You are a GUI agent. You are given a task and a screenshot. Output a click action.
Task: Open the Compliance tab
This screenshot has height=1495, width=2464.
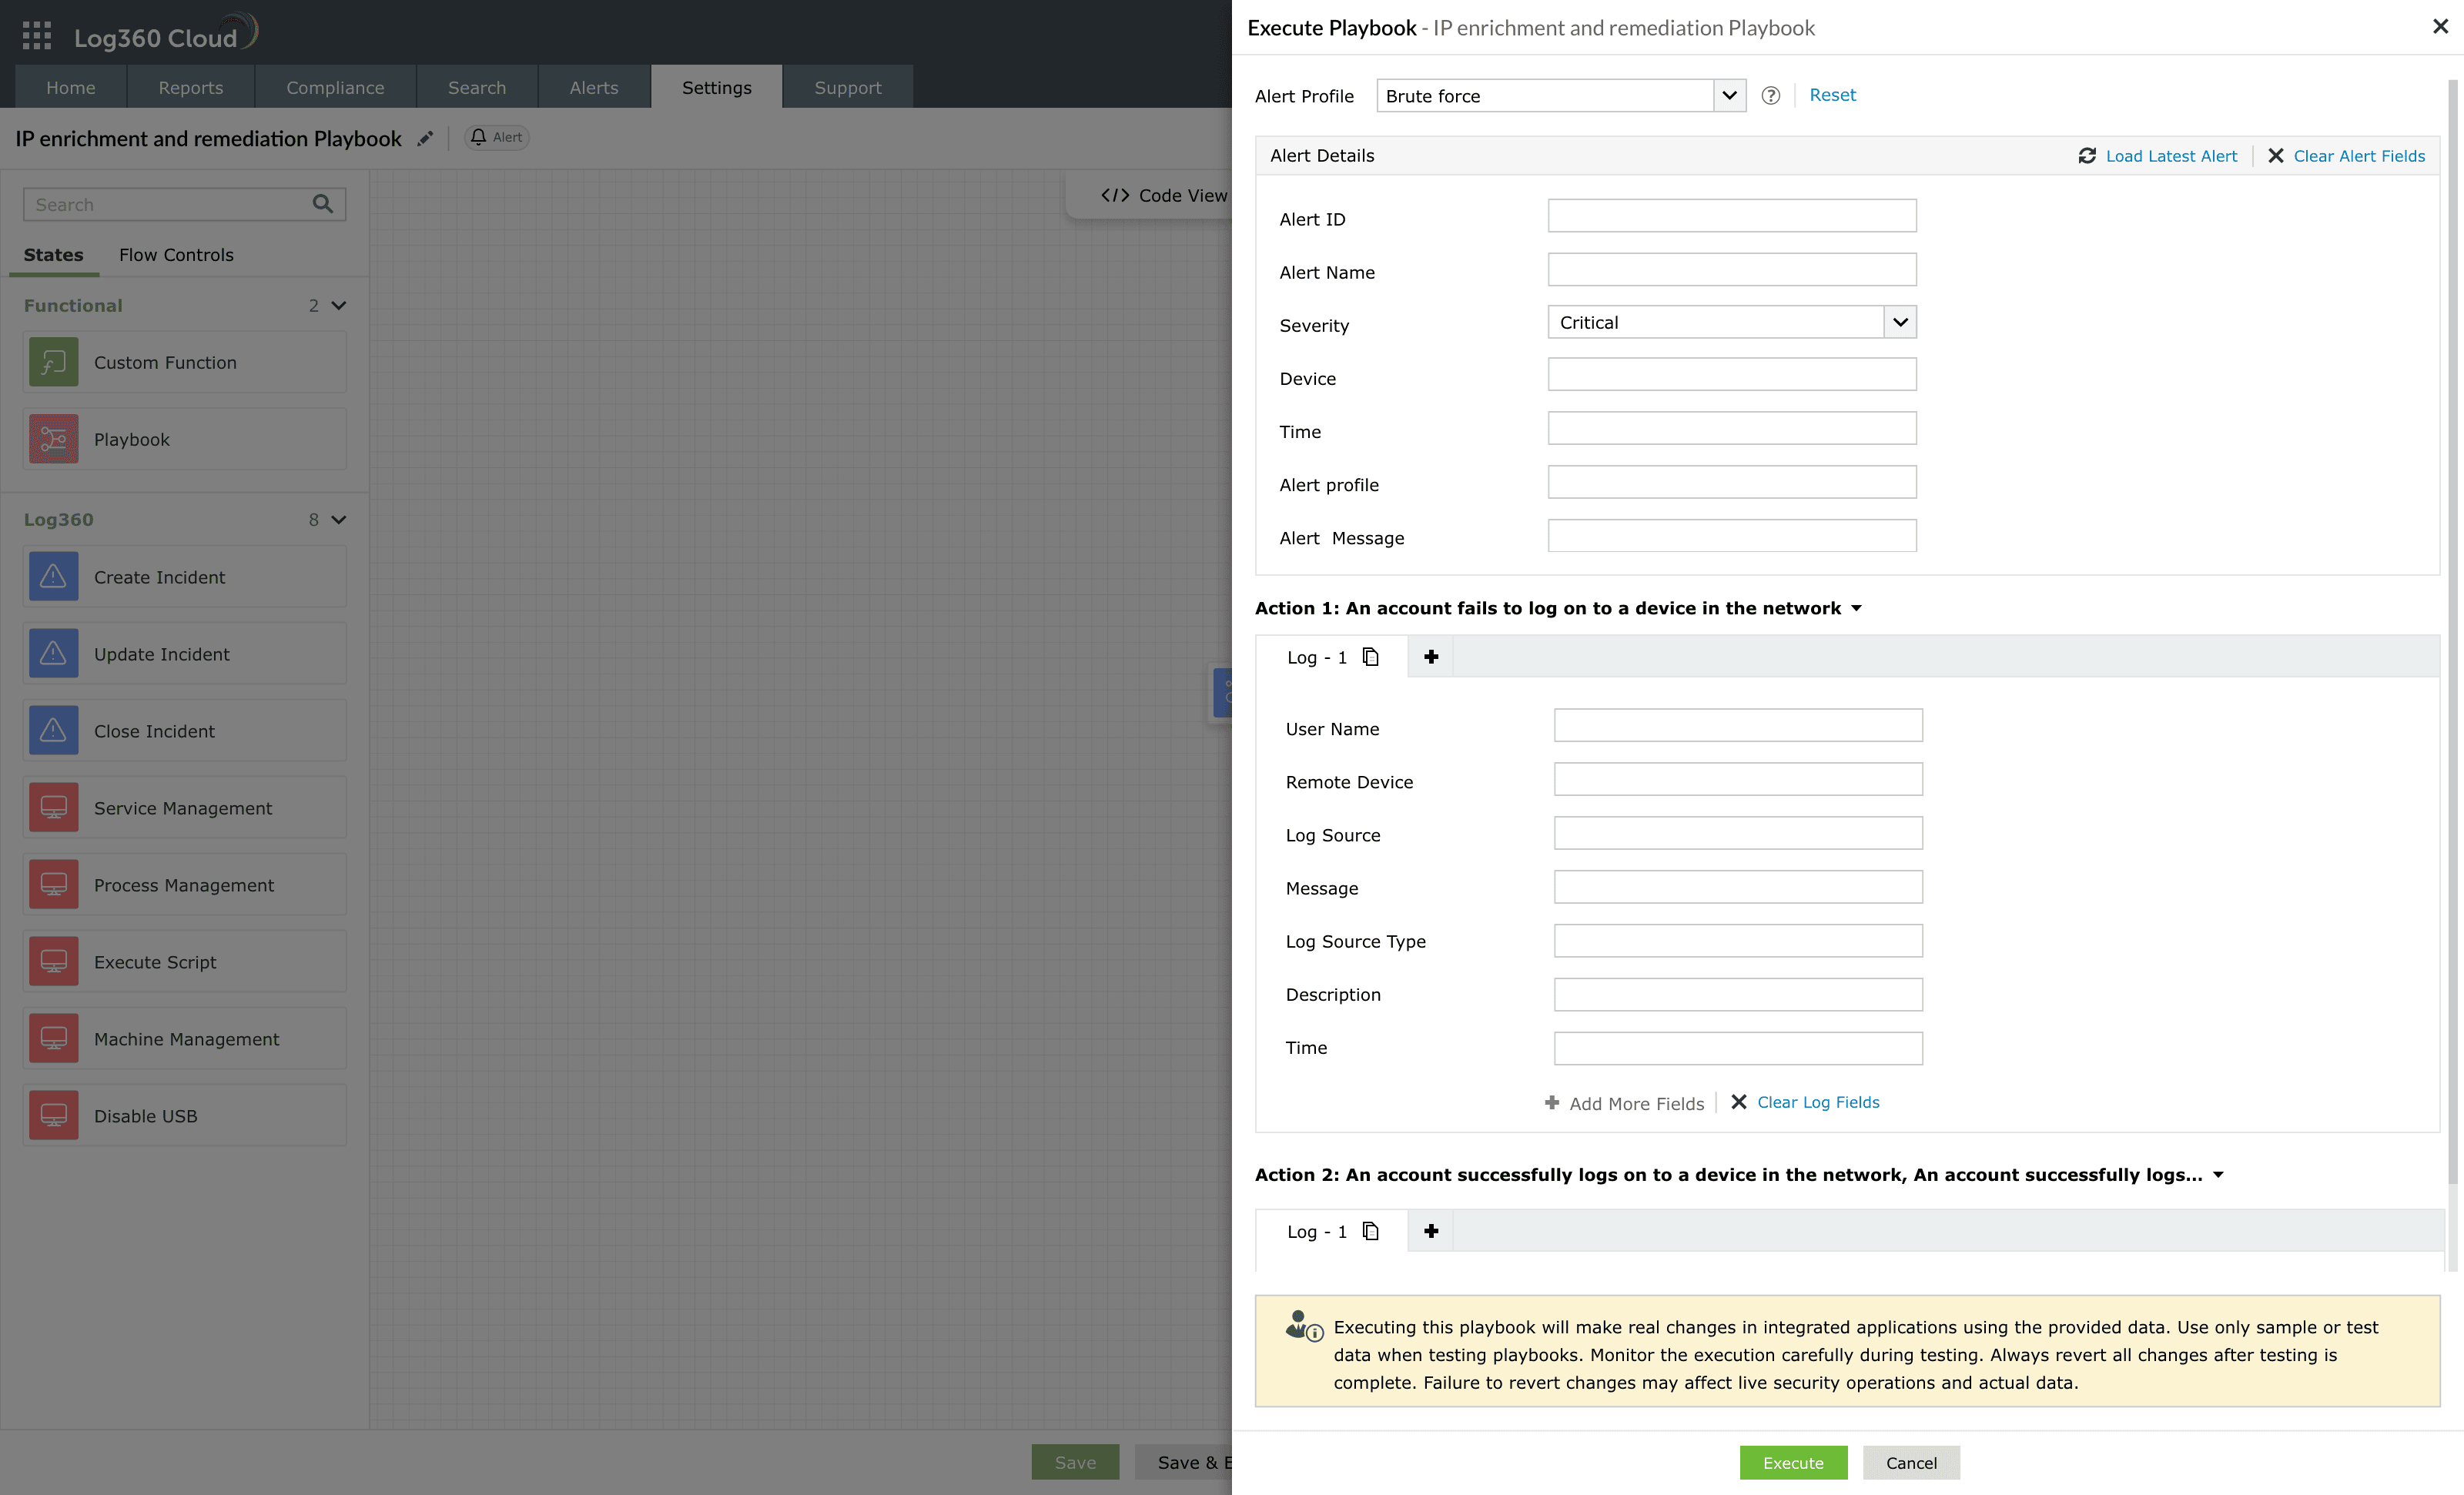(x=335, y=87)
